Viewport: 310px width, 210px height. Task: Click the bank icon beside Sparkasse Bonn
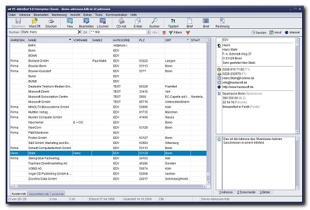click(219, 94)
